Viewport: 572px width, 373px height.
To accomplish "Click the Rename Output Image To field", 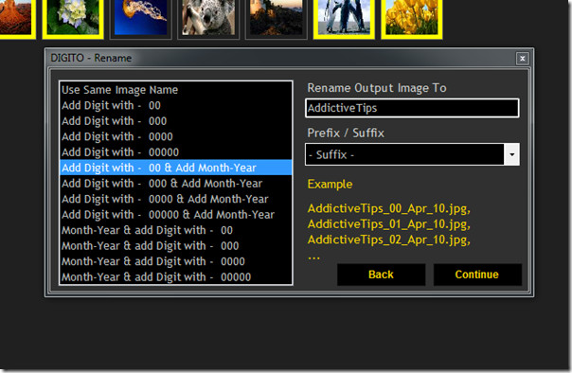I will (x=412, y=108).
